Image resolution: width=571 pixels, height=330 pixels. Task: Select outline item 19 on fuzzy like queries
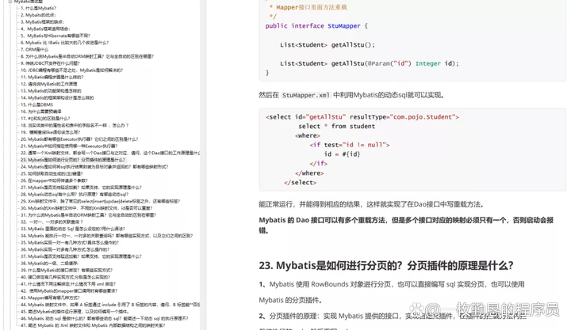point(50,132)
